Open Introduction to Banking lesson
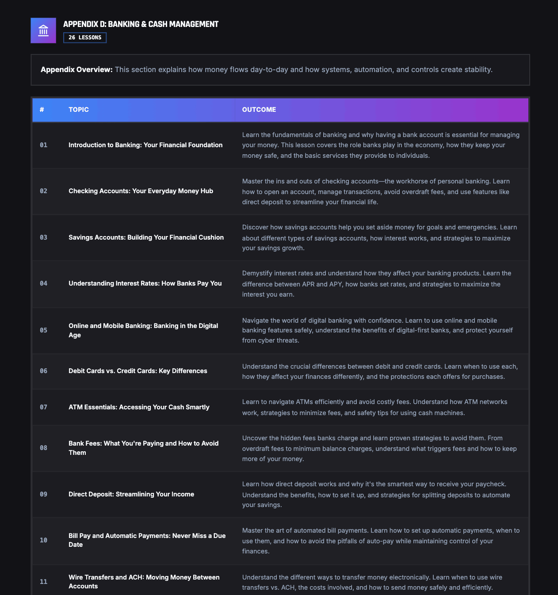This screenshot has height=595, width=558. 145,145
